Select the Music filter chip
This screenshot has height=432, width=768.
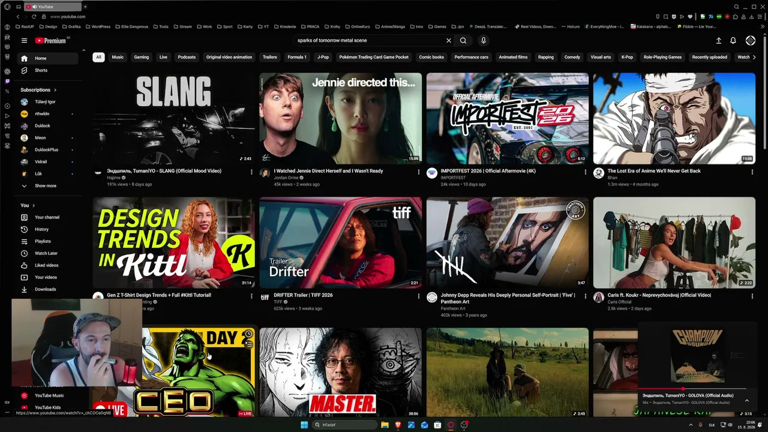(118, 57)
